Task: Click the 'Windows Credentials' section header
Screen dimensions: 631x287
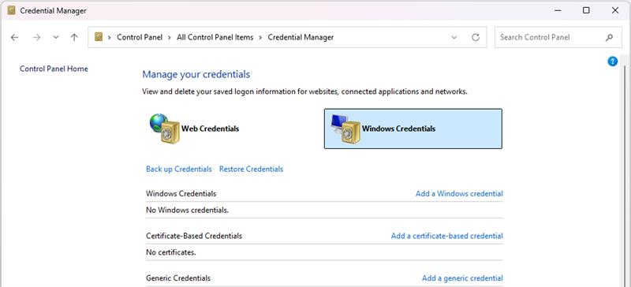Action: pos(181,194)
